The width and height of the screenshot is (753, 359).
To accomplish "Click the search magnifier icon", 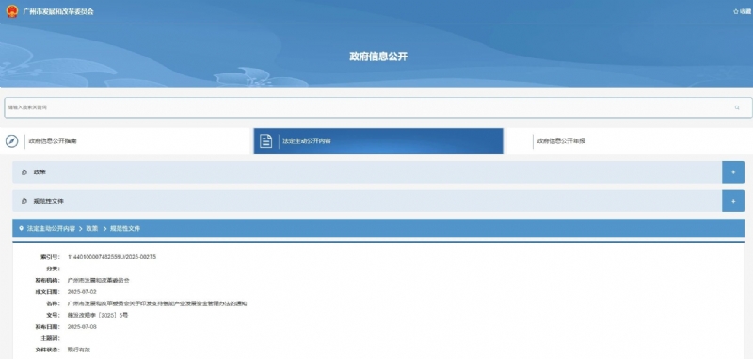I will 737,107.
